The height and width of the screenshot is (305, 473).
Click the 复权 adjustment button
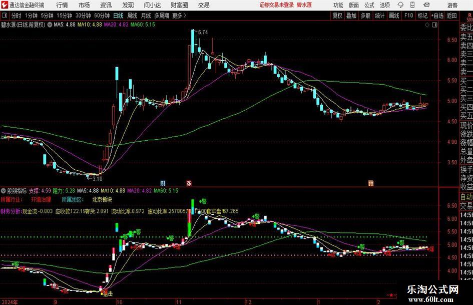(x=337, y=16)
